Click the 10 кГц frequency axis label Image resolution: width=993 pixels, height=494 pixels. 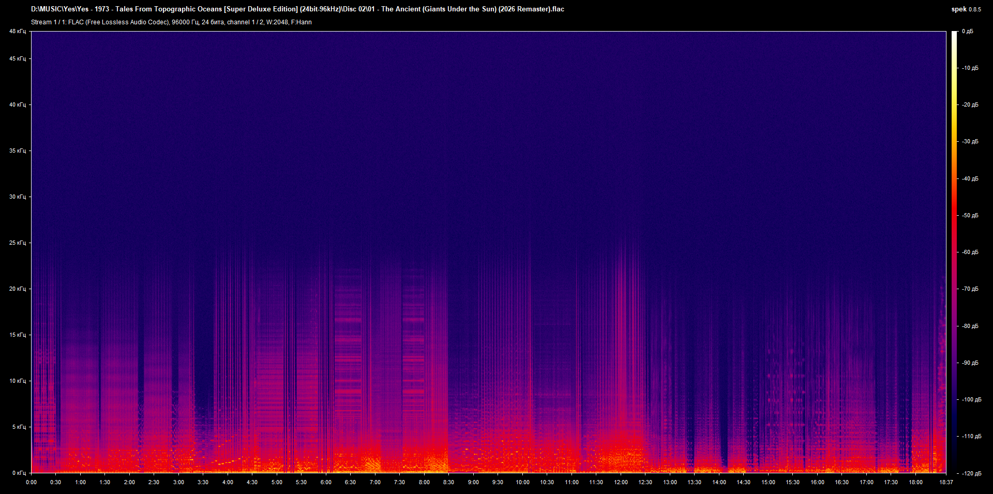click(17, 381)
